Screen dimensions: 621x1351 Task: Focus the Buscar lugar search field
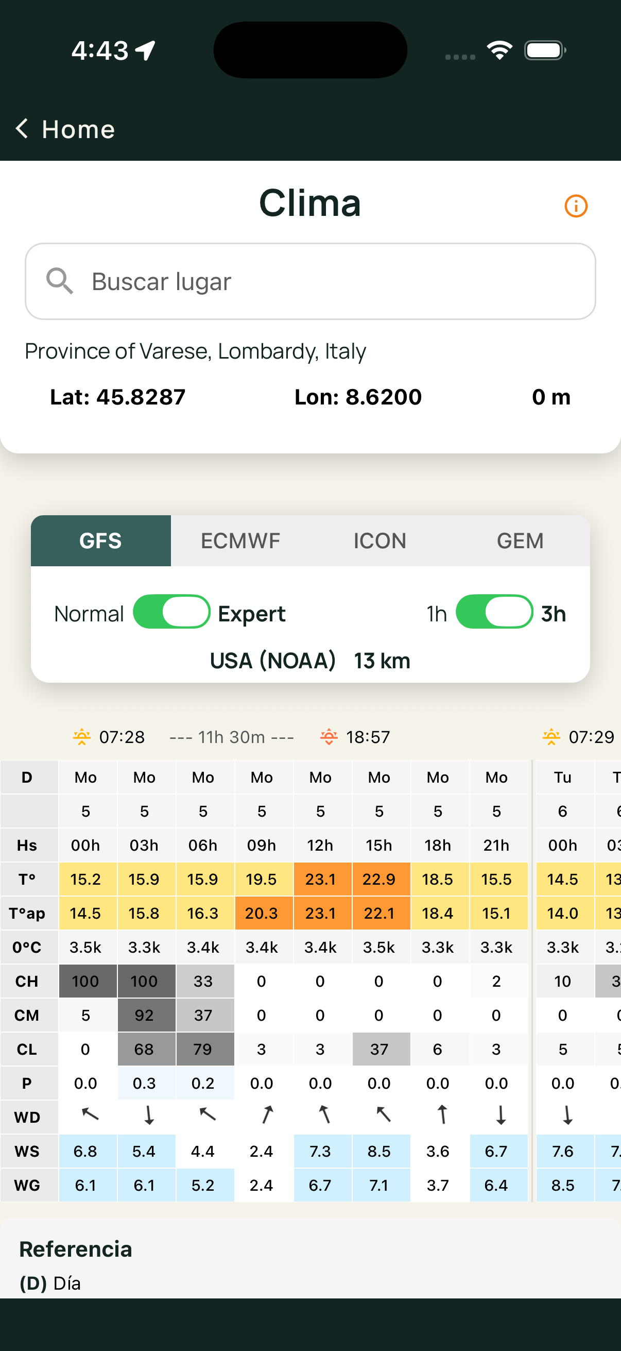(x=310, y=281)
